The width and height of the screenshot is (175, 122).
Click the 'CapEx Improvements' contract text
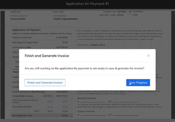tap(65, 19)
